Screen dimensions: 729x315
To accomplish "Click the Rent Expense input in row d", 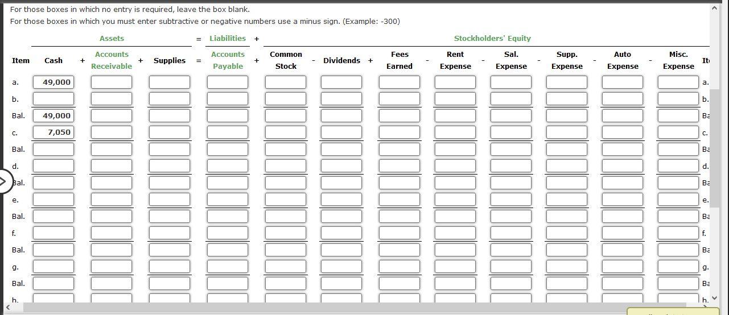I will pyautogui.click(x=455, y=166).
